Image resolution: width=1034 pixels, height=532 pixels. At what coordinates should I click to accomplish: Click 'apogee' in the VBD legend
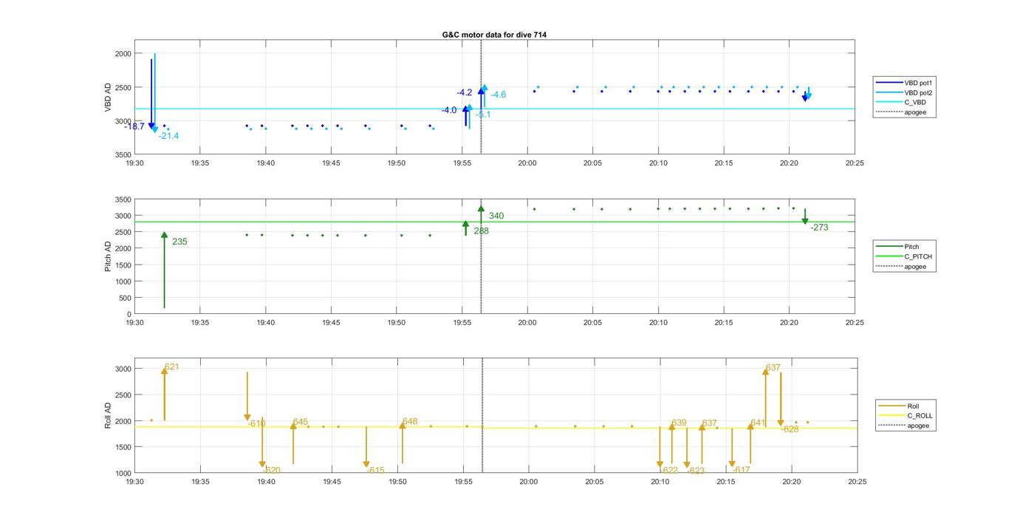[x=915, y=112]
